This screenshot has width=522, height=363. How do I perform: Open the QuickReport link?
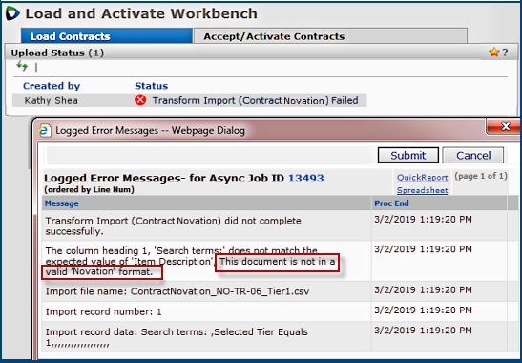tap(422, 178)
